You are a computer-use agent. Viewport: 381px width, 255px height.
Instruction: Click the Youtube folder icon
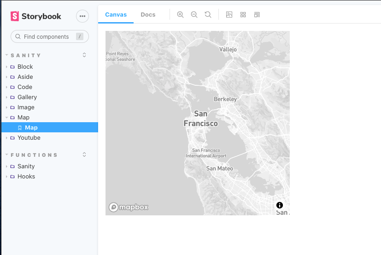tap(12, 138)
